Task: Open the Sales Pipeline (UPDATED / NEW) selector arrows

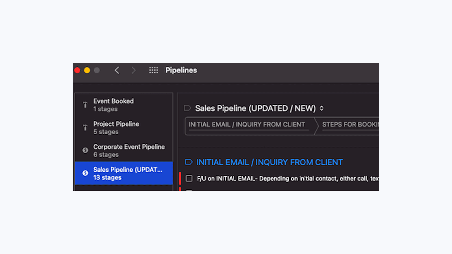Action: pos(321,108)
